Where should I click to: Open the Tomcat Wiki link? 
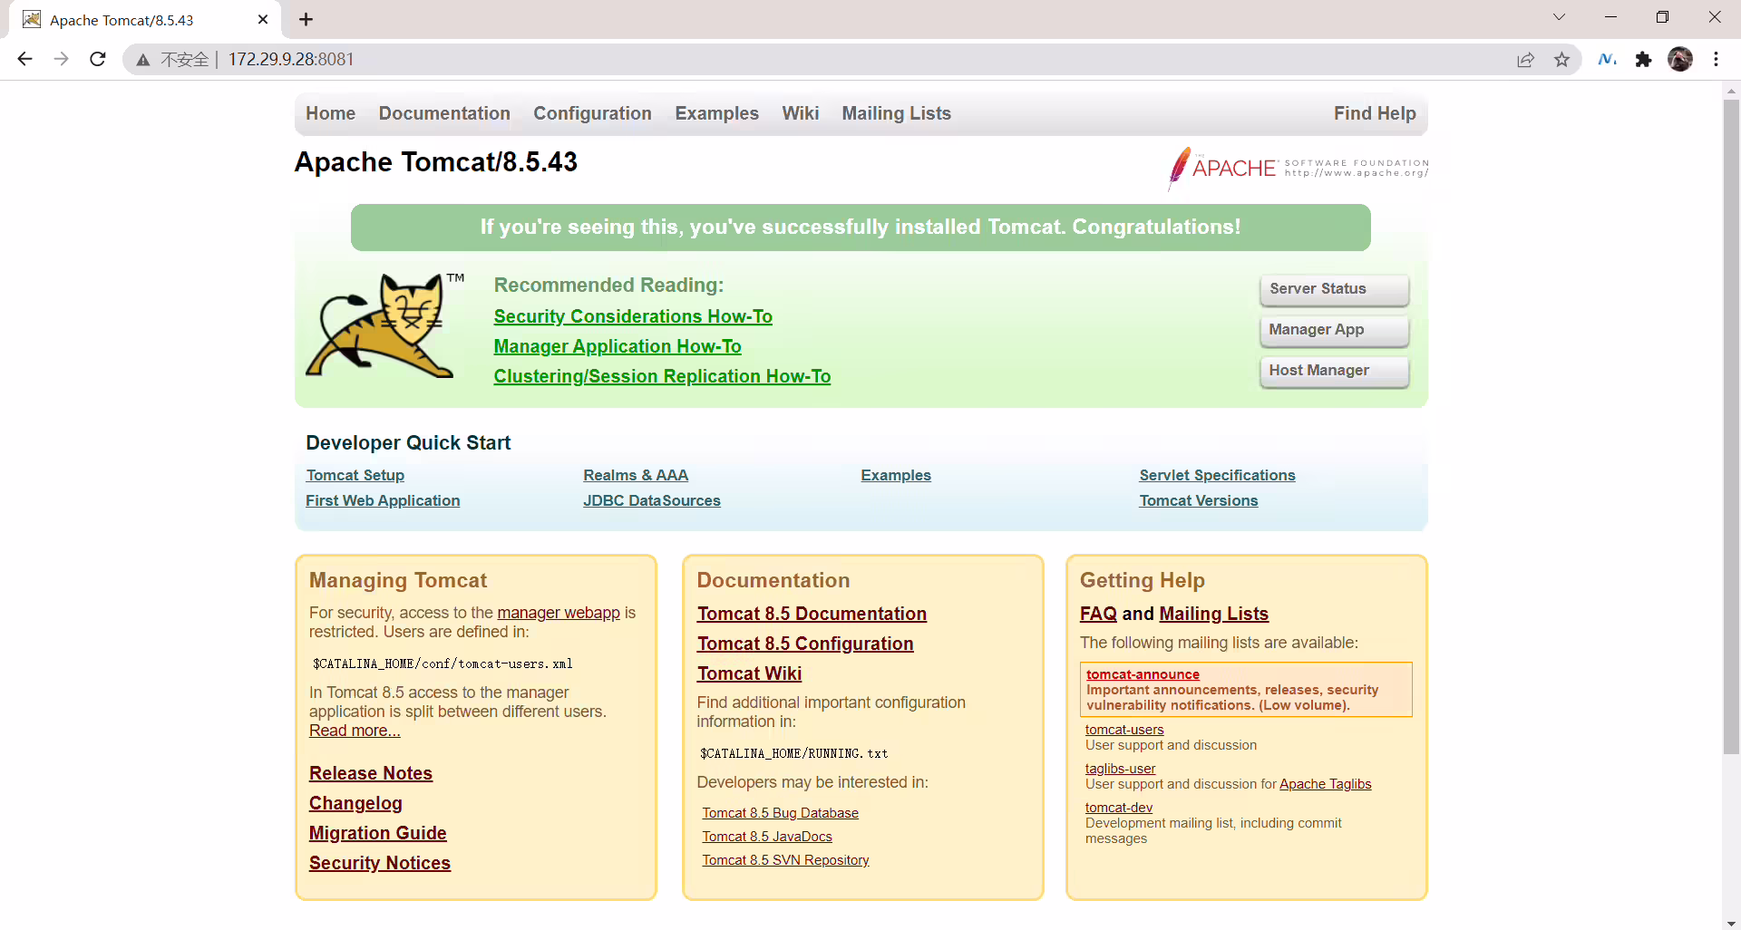point(749,673)
